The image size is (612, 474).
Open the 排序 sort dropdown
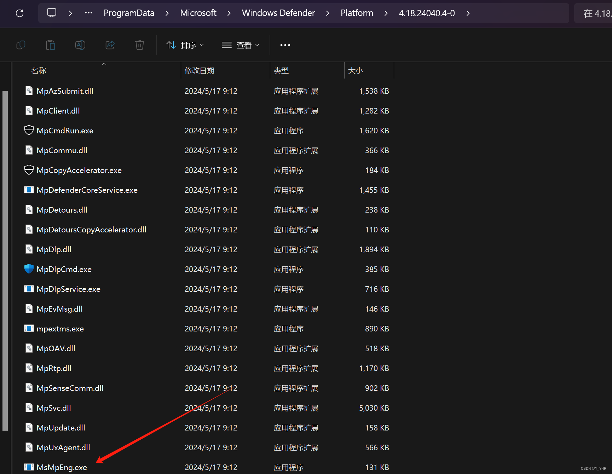point(185,45)
